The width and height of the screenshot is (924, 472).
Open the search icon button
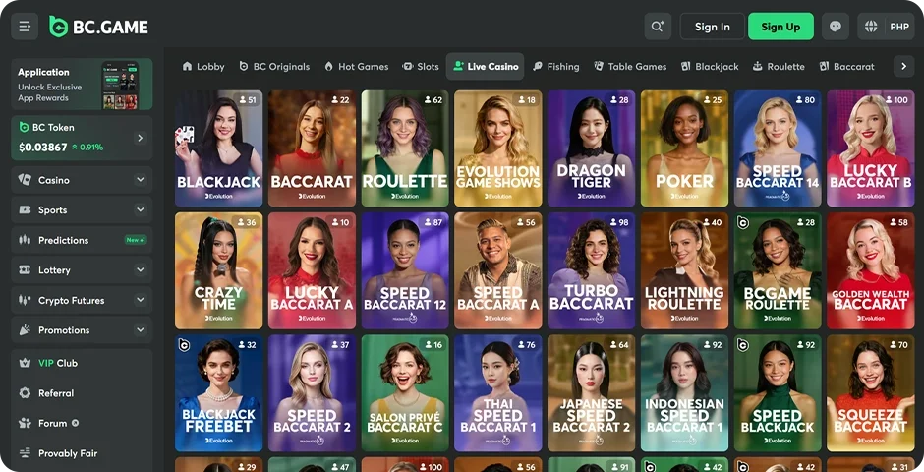coord(658,27)
